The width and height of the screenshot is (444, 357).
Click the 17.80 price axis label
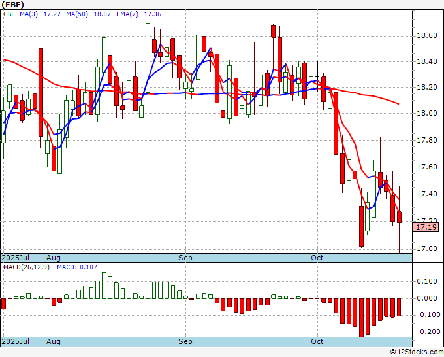pos(427,140)
